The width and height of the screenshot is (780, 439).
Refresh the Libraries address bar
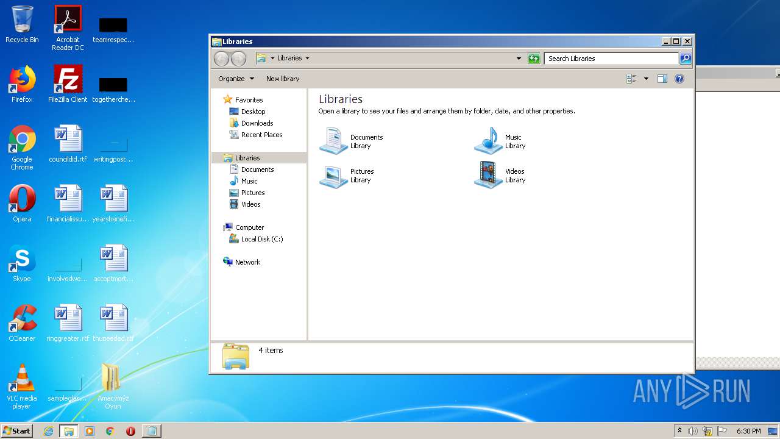click(x=534, y=59)
